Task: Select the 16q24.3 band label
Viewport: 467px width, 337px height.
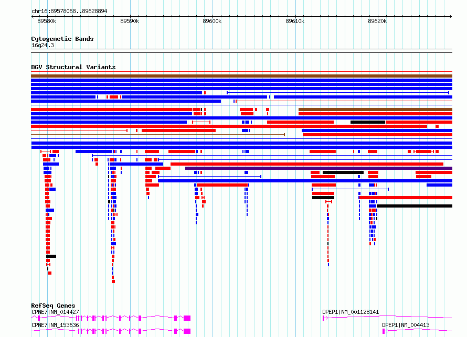Action: (x=43, y=45)
